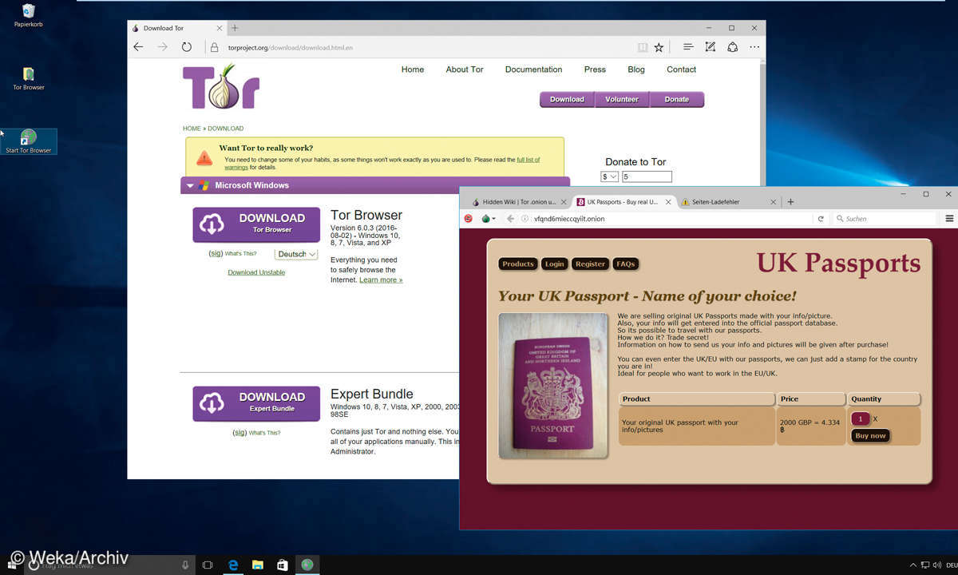Show site info icon beside onion address

(x=525, y=218)
